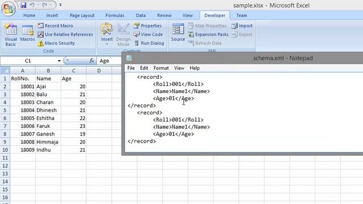This screenshot has width=363, height=204.
Task: Expand the Name Box dropdown arrow
Action: pos(59,61)
